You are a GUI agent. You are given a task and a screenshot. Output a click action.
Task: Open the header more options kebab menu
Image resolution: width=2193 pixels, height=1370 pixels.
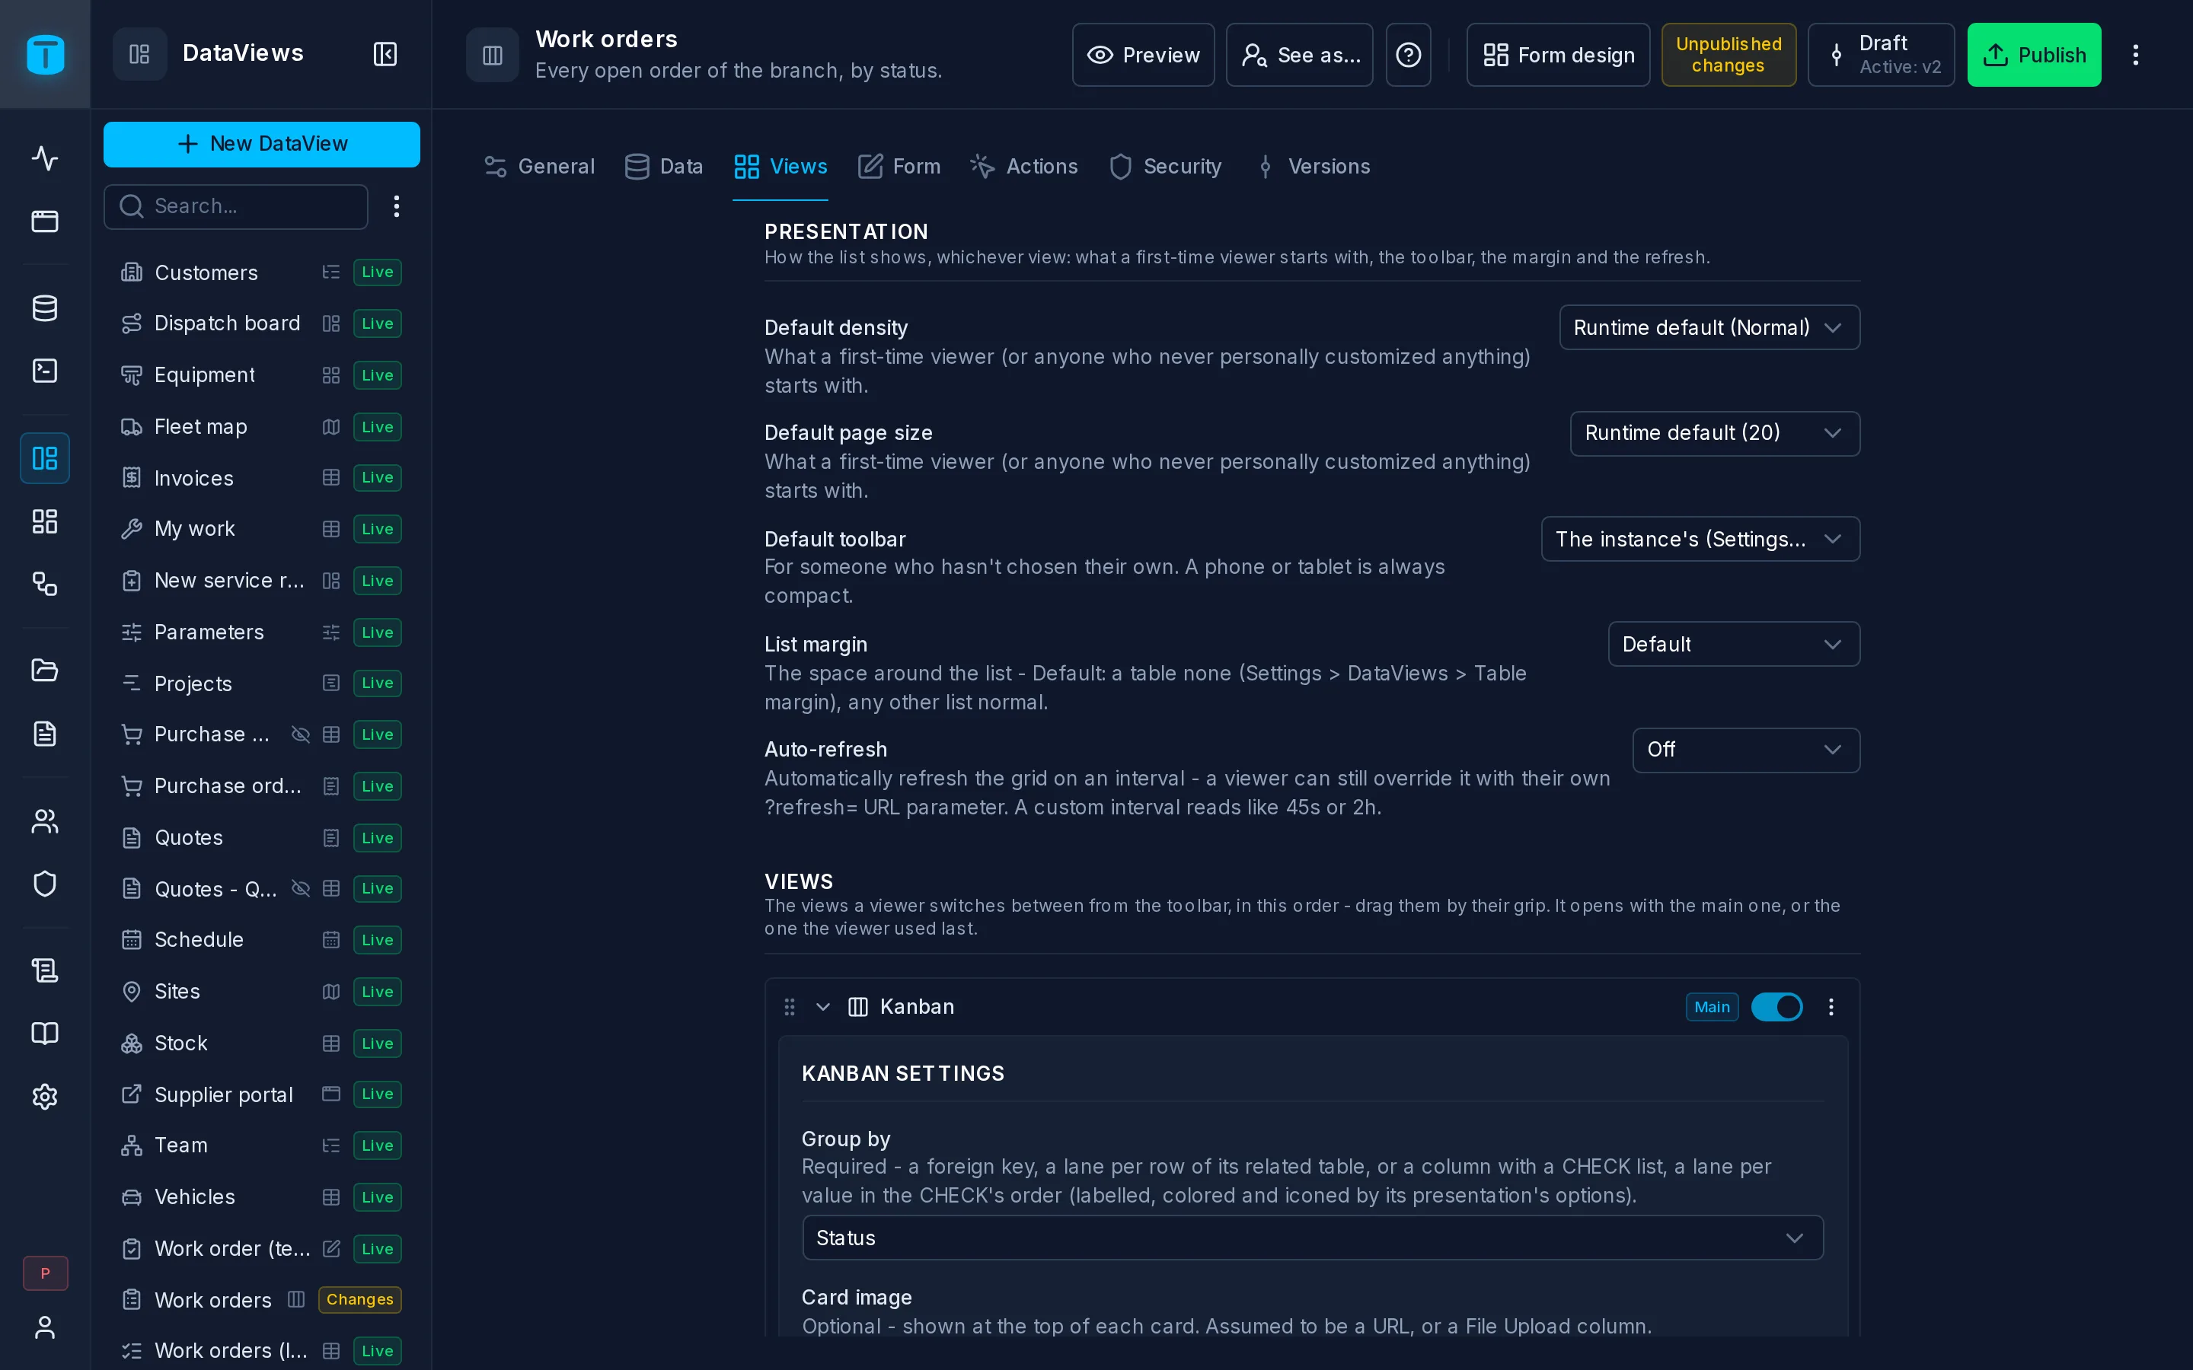(2135, 56)
